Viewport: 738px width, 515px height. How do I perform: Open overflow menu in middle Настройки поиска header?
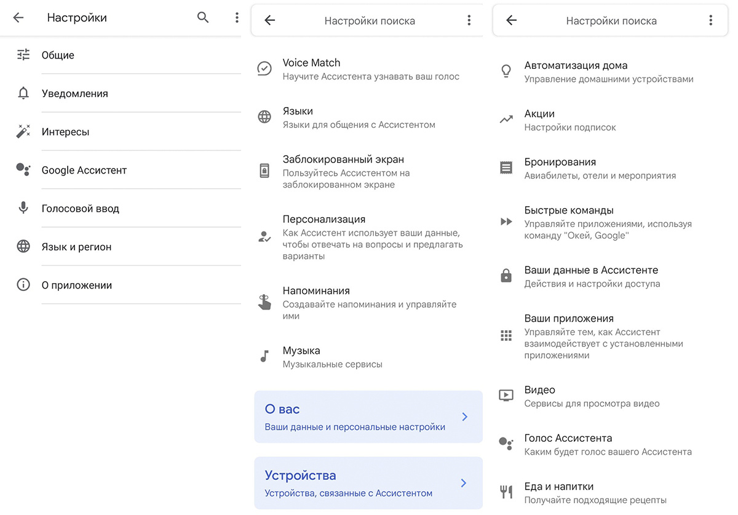click(469, 20)
